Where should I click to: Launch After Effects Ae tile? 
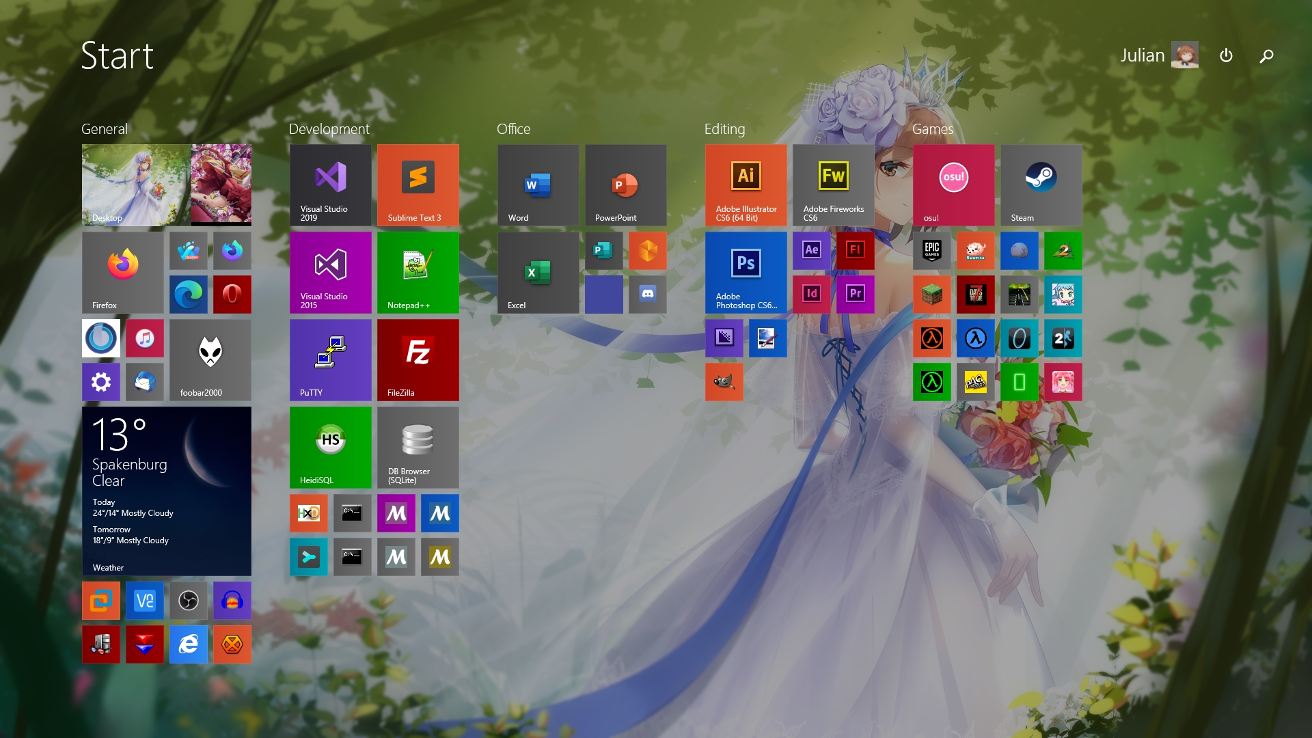(812, 251)
